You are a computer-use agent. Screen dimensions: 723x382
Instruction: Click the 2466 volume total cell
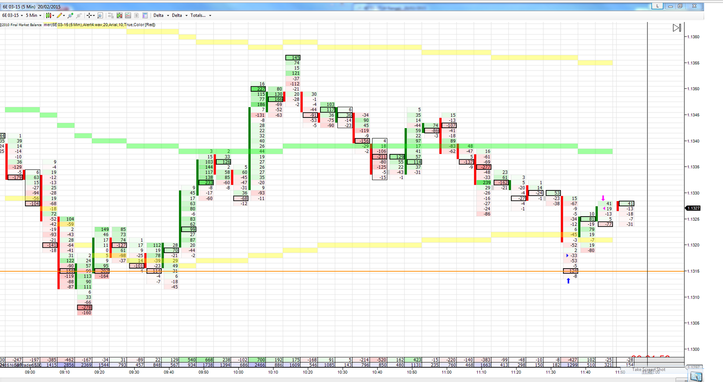pos(258,365)
